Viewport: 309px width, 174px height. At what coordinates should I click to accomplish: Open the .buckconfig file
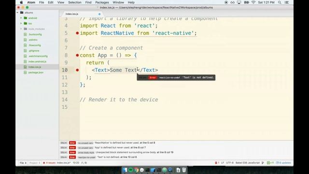pyautogui.click(x=35, y=34)
